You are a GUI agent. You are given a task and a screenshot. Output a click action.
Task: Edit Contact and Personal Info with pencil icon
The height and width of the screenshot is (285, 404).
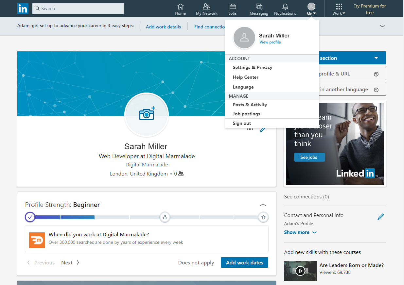tap(381, 216)
